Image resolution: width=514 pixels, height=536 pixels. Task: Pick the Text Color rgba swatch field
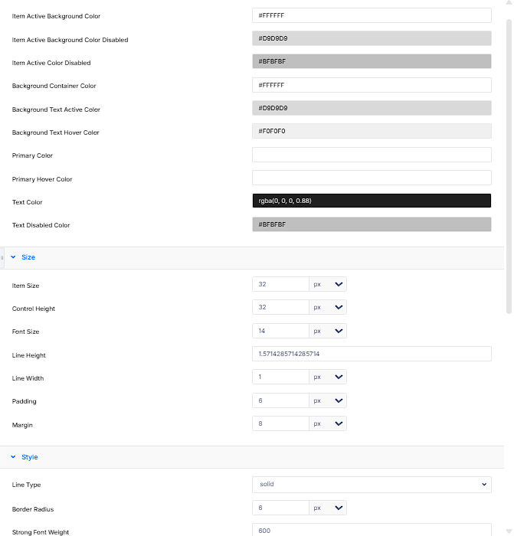coord(372,201)
